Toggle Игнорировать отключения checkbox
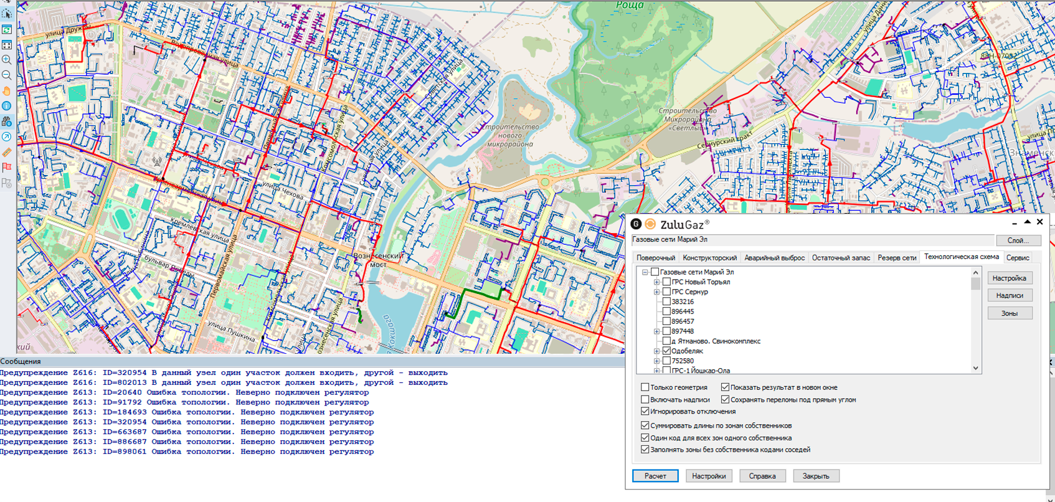Viewport: 1055px width, 502px height. [x=645, y=412]
